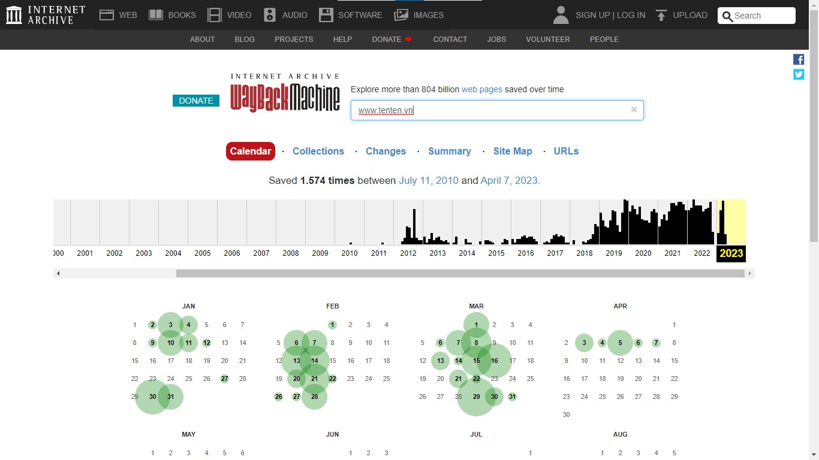Open the HELP menu item
Screen dimensions: 819x460
click(x=342, y=40)
